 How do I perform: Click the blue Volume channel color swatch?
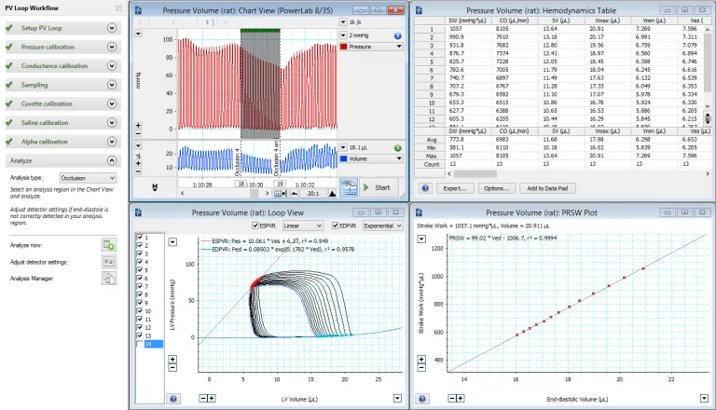tap(344, 158)
